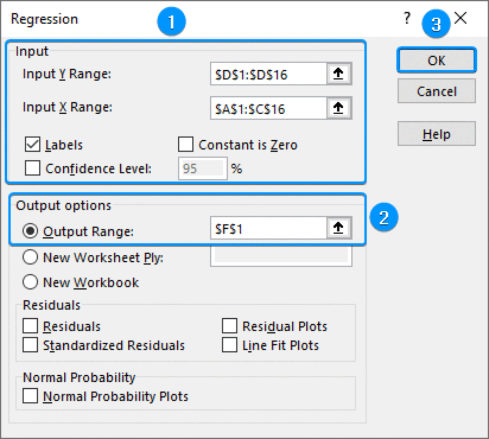Enable the Residuals output

[x=30, y=326]
